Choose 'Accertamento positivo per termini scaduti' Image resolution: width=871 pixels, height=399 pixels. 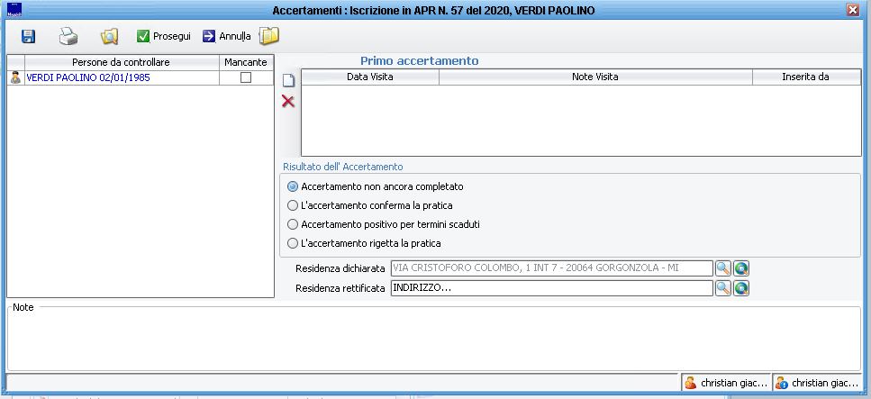click(292, 224)
